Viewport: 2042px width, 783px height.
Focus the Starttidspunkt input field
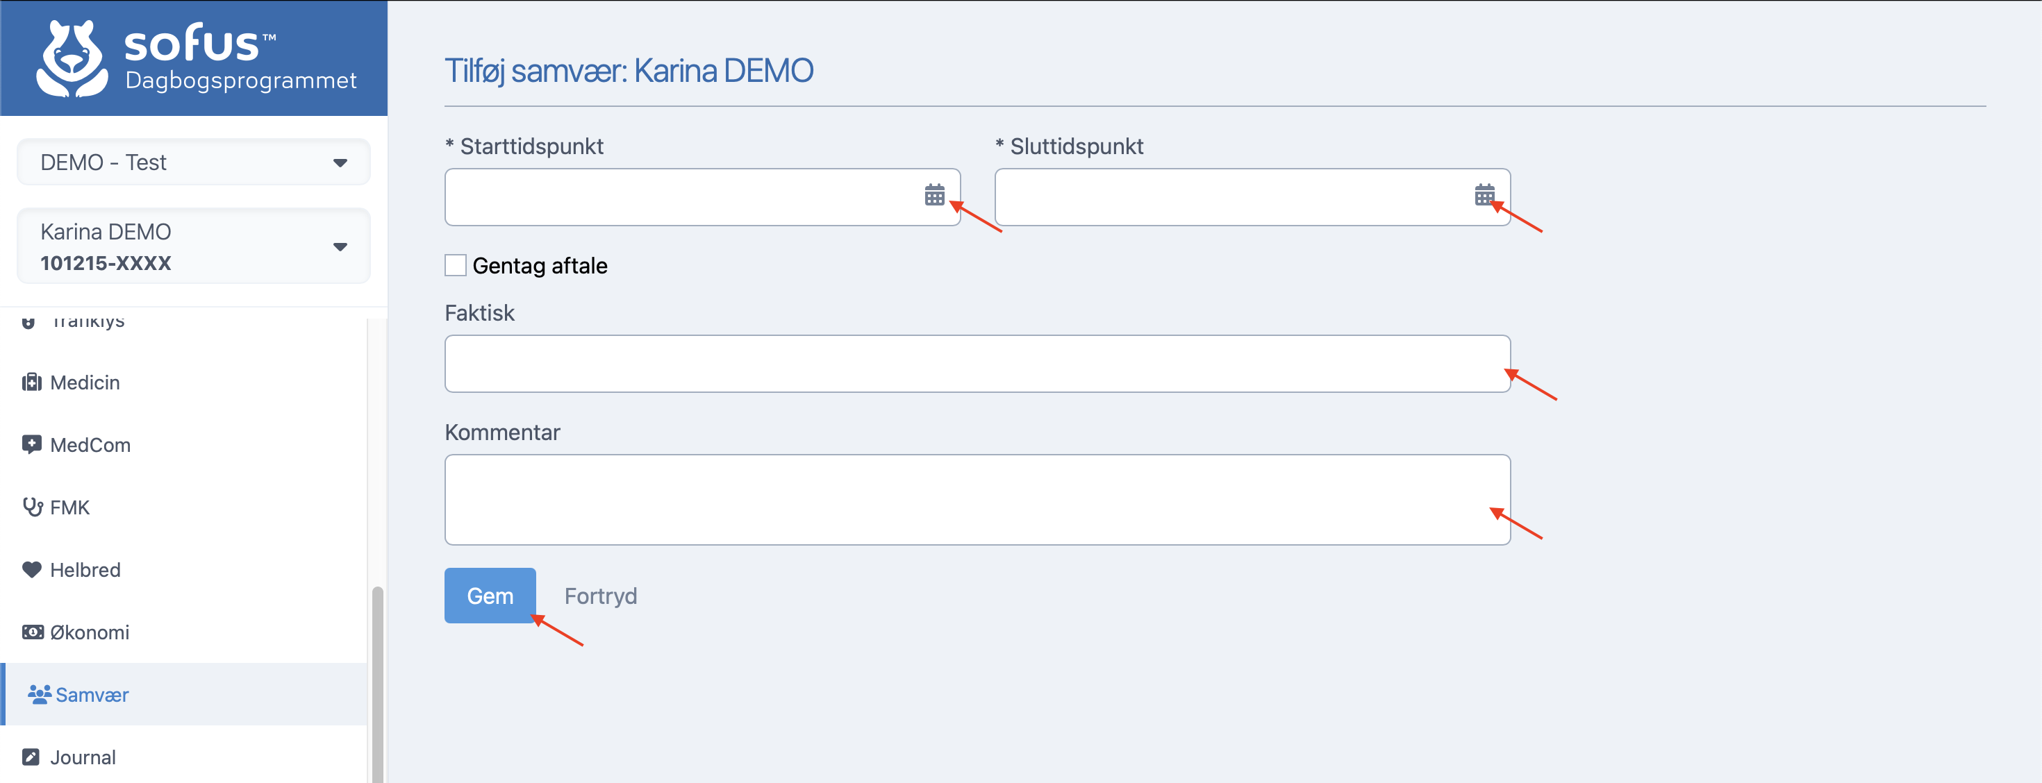[x=682, y=197]
